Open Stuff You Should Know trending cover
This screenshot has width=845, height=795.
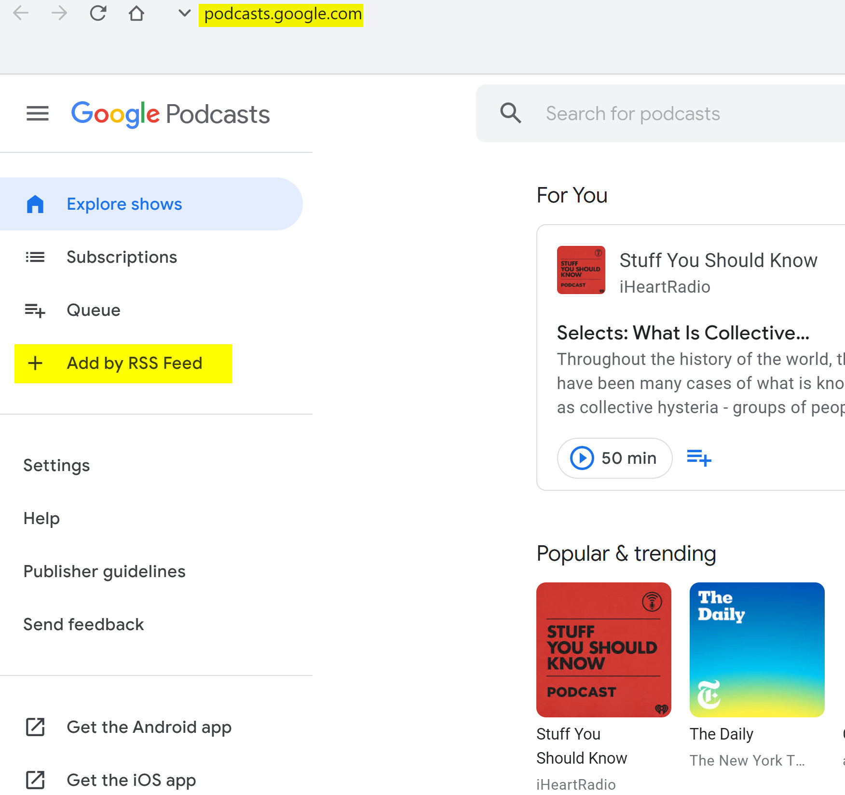[604, 650]
